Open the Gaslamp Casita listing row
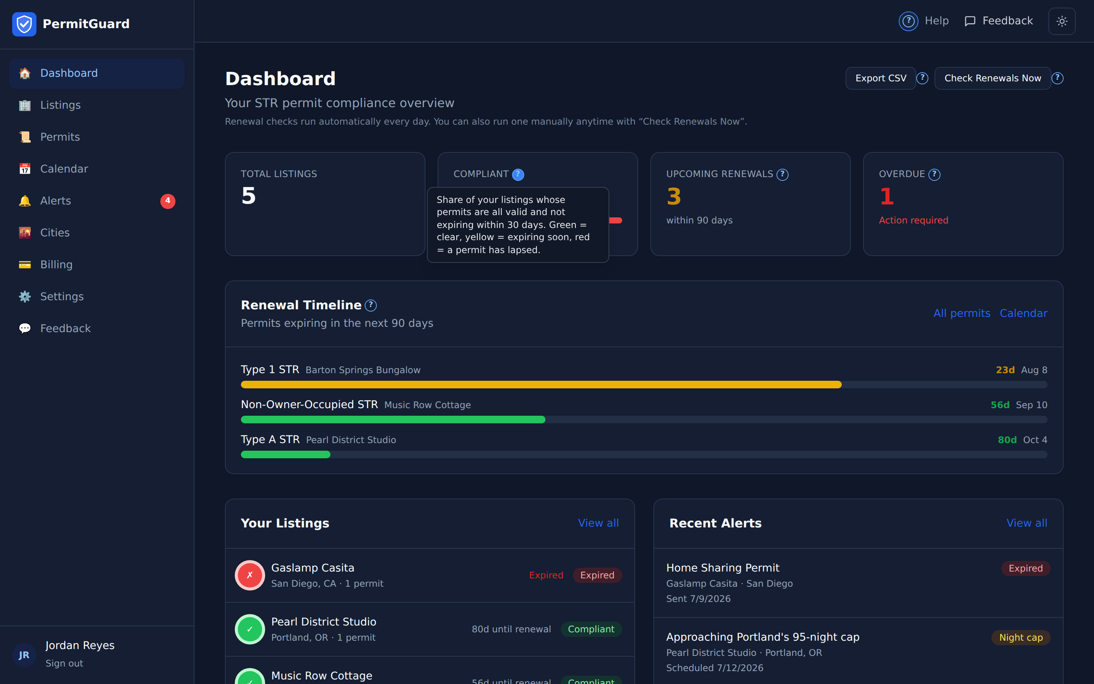Screen dimensions: 1094x684 click(430, 575)
